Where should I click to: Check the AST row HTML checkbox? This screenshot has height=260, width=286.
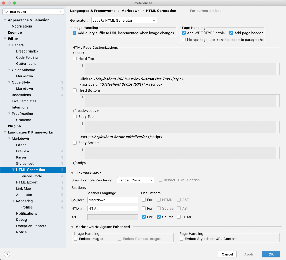(x=179, y=217)
